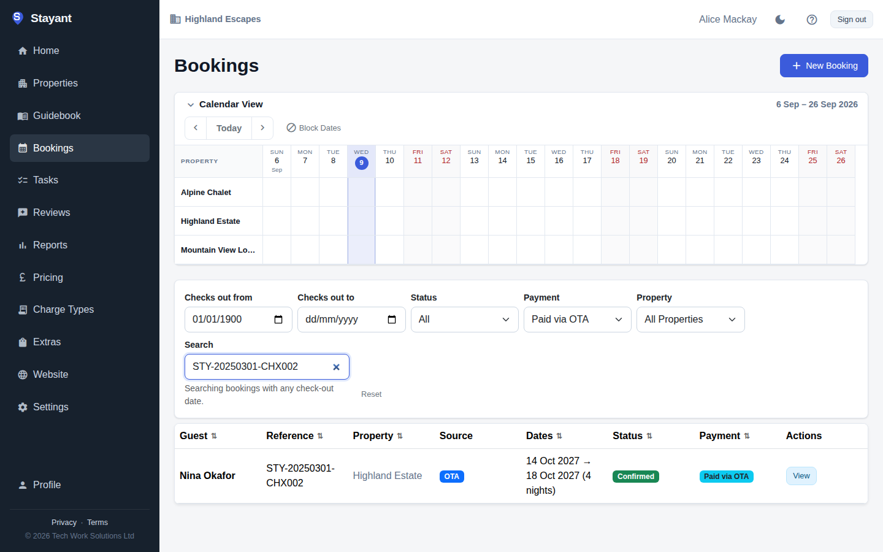883x552 pixels.
Task: Open the Profile page
Action: [80, 485]
